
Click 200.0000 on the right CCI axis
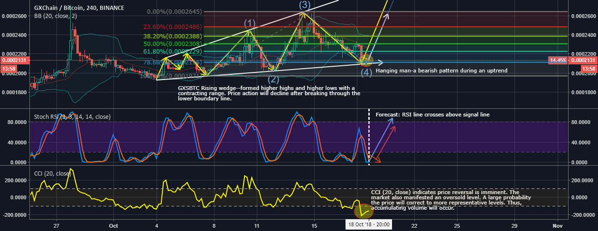click(582, 180)
